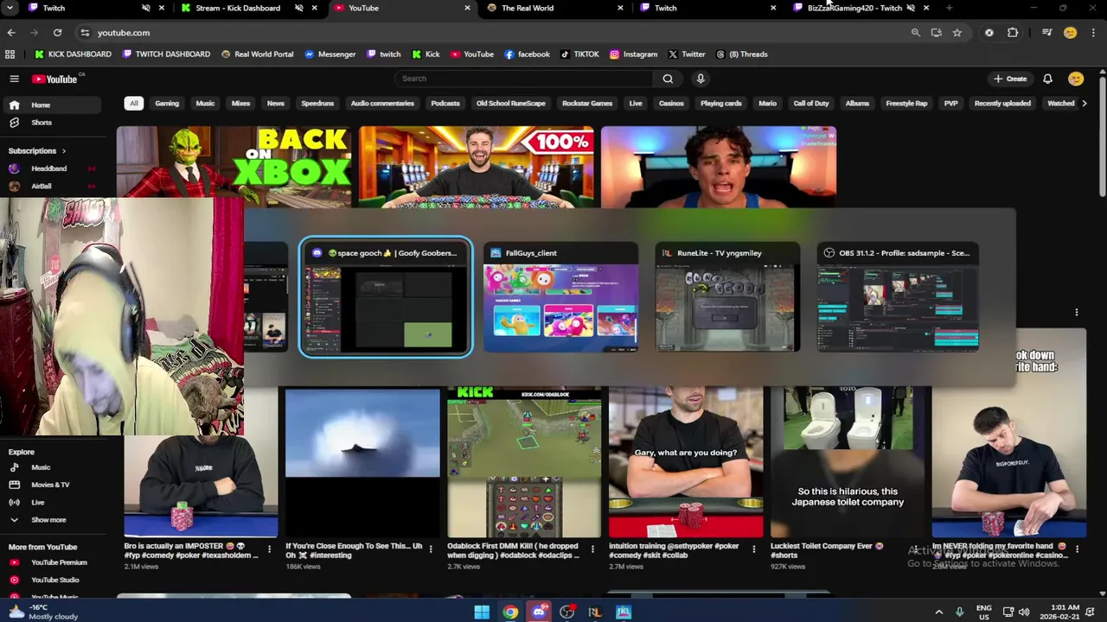Open the apps grid on the bookmarks bar

[10, 54]
